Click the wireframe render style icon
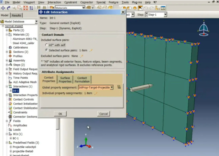Viewport: 219px width, 156px height. point(99,8)
